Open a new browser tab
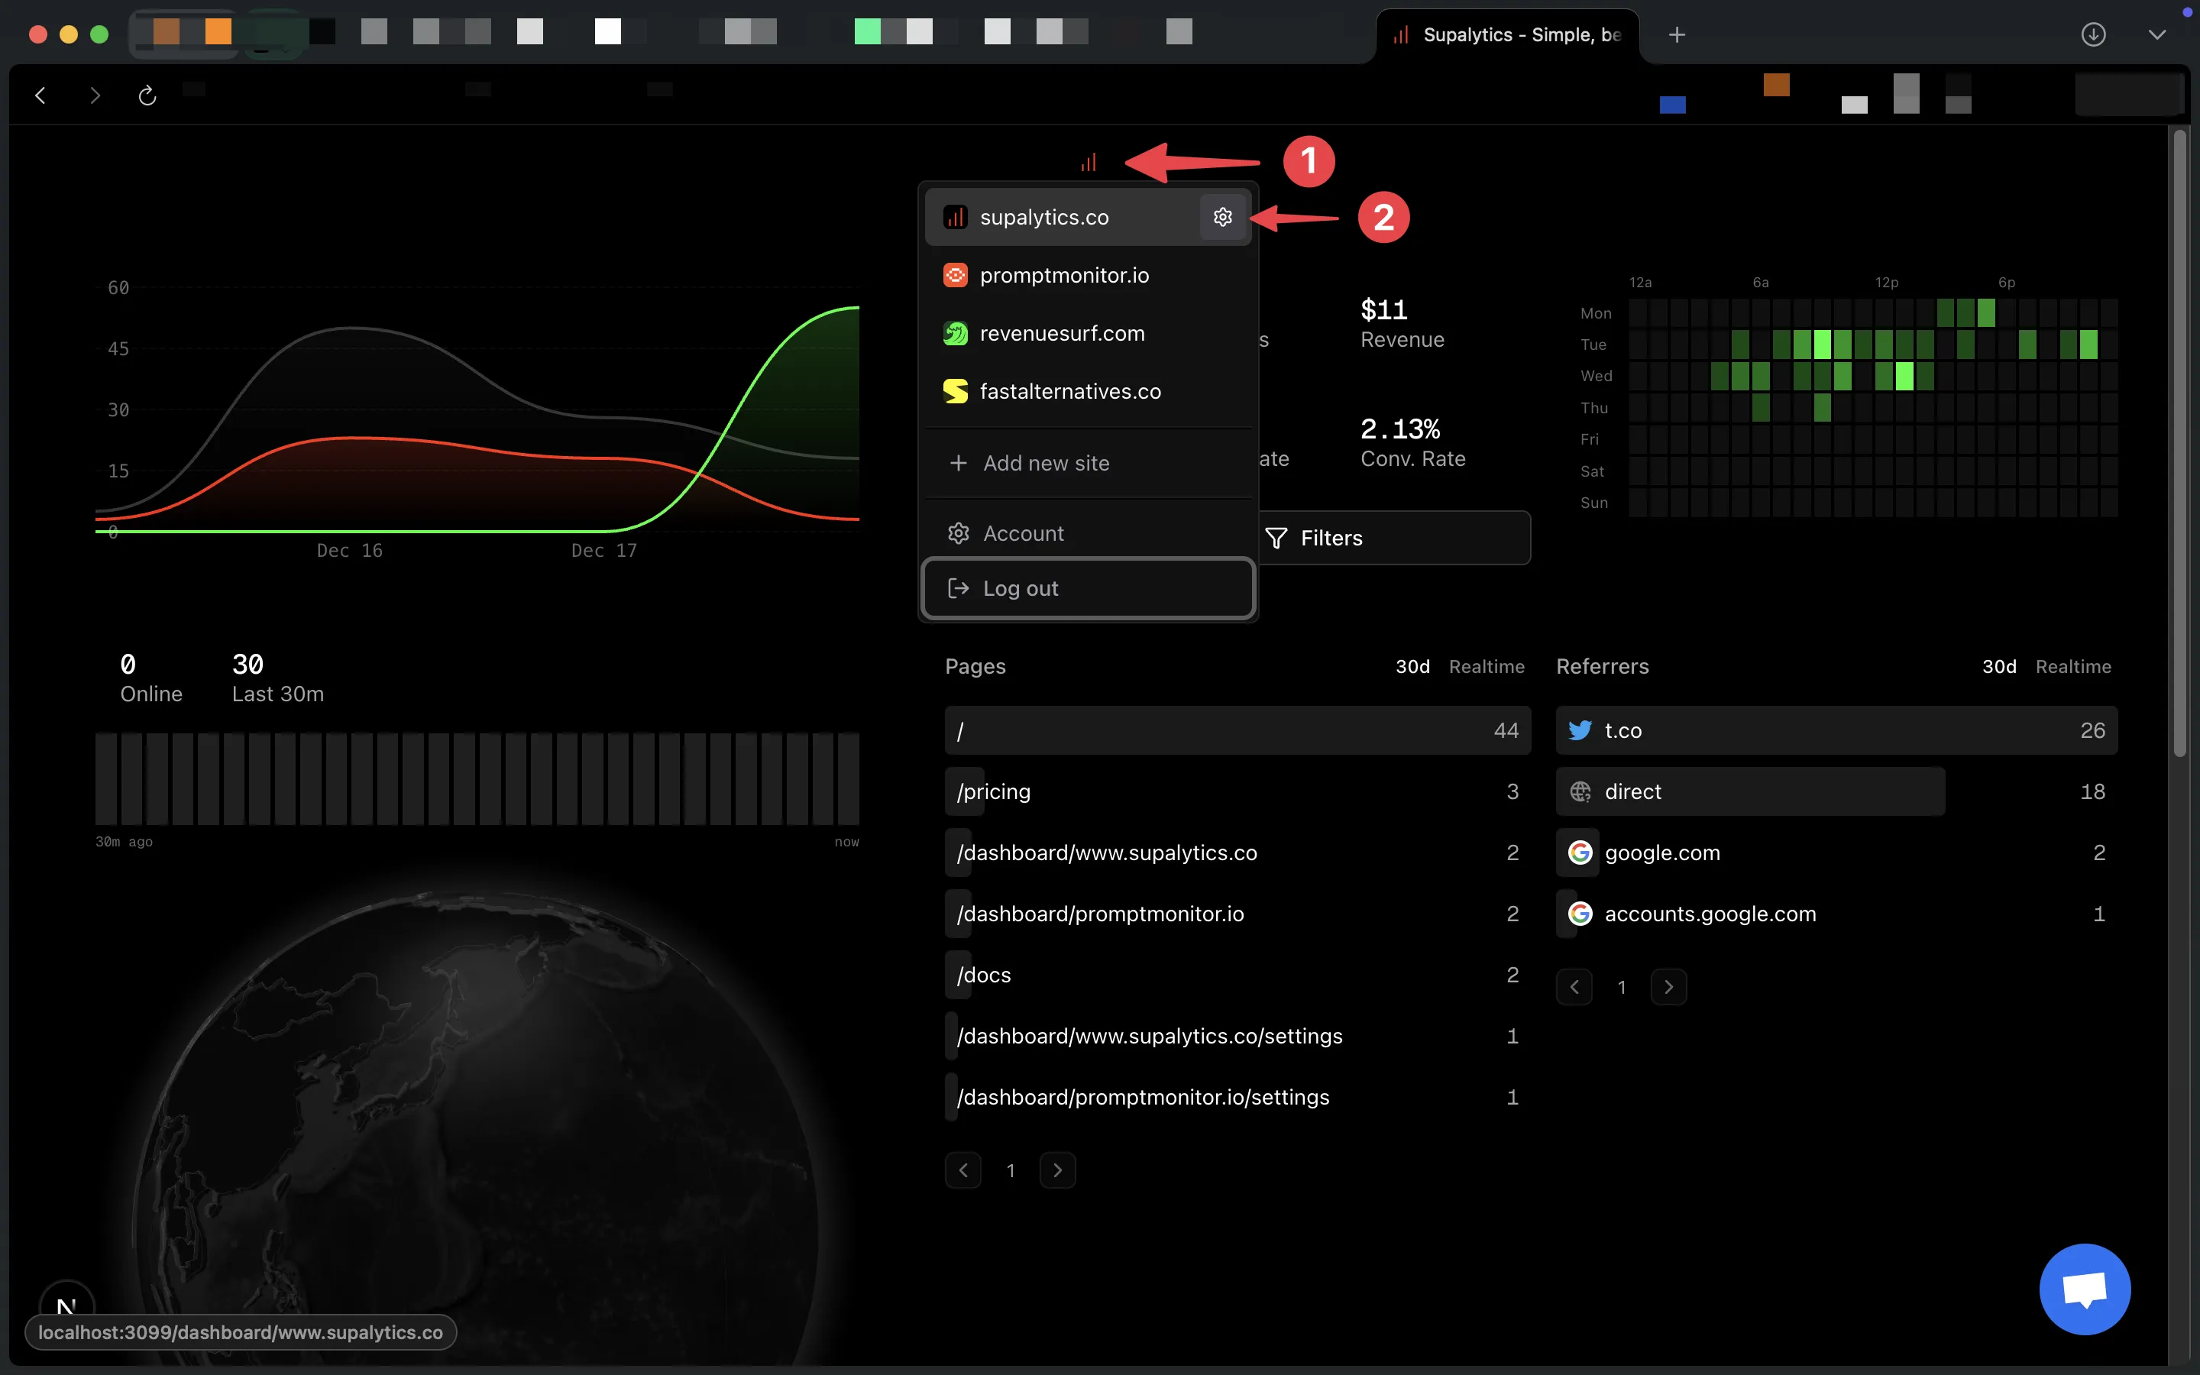Screen dimensions: 2200x1375 point(1677,34)
